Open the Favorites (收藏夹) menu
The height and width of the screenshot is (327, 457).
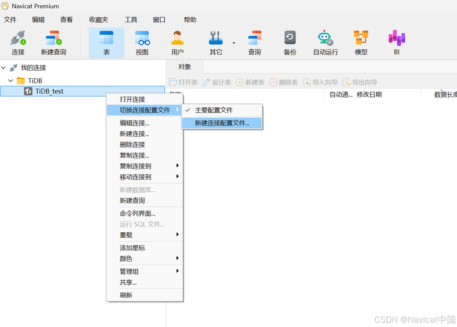click(99, 20)
